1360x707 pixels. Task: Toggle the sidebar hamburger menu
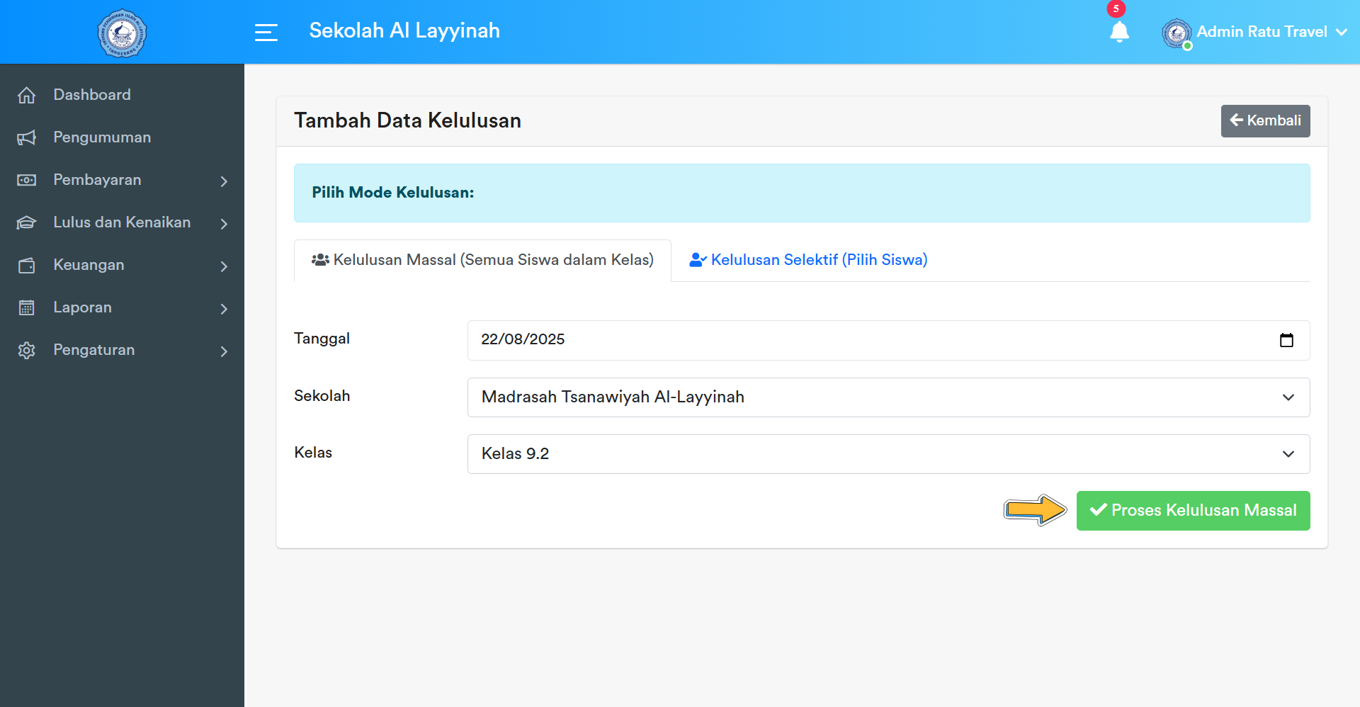click(266, 32)
